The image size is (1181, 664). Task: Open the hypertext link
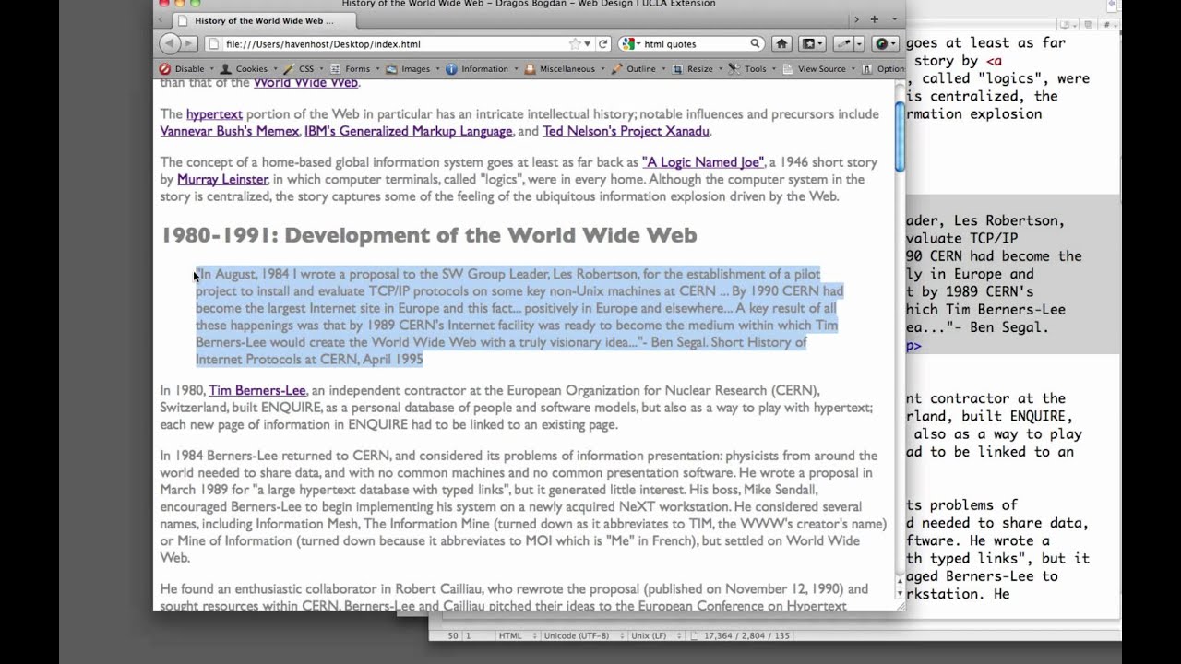(x=214, y=114)
